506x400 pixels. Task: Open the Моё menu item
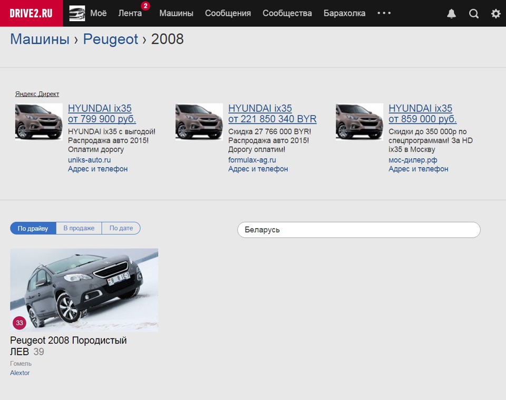(x=99, y=13)
